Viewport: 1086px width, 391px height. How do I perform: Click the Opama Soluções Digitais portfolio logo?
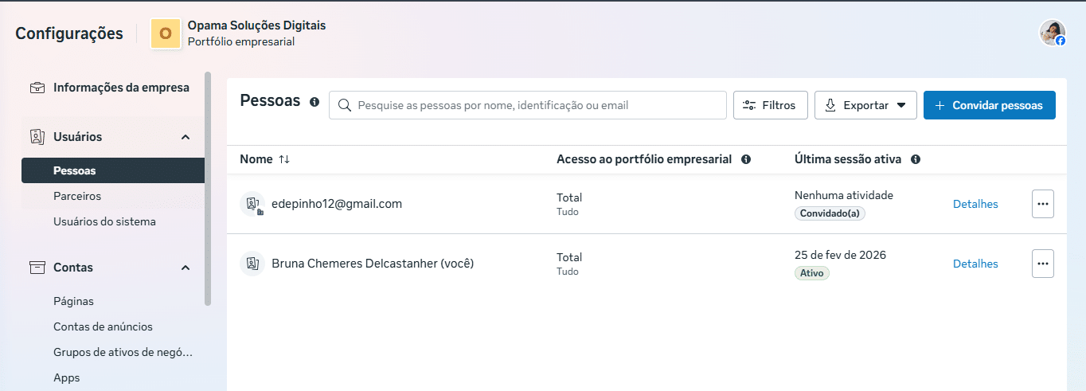166,33
